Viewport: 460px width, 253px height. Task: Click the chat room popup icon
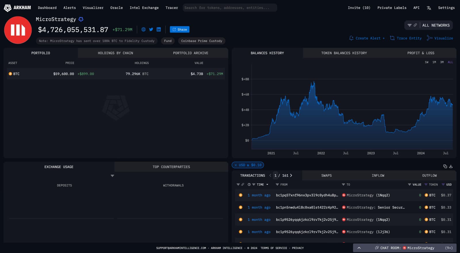tap(377, 248)
